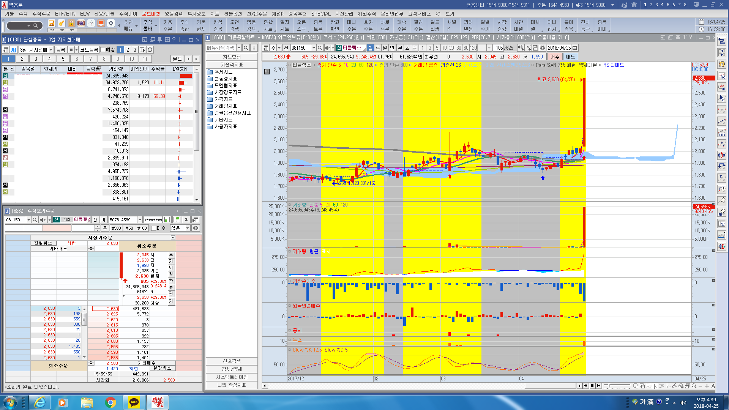Click the chart horizontal scroll thumb
Viewport: 729px width, 410px height.
[x=551, y=386]
